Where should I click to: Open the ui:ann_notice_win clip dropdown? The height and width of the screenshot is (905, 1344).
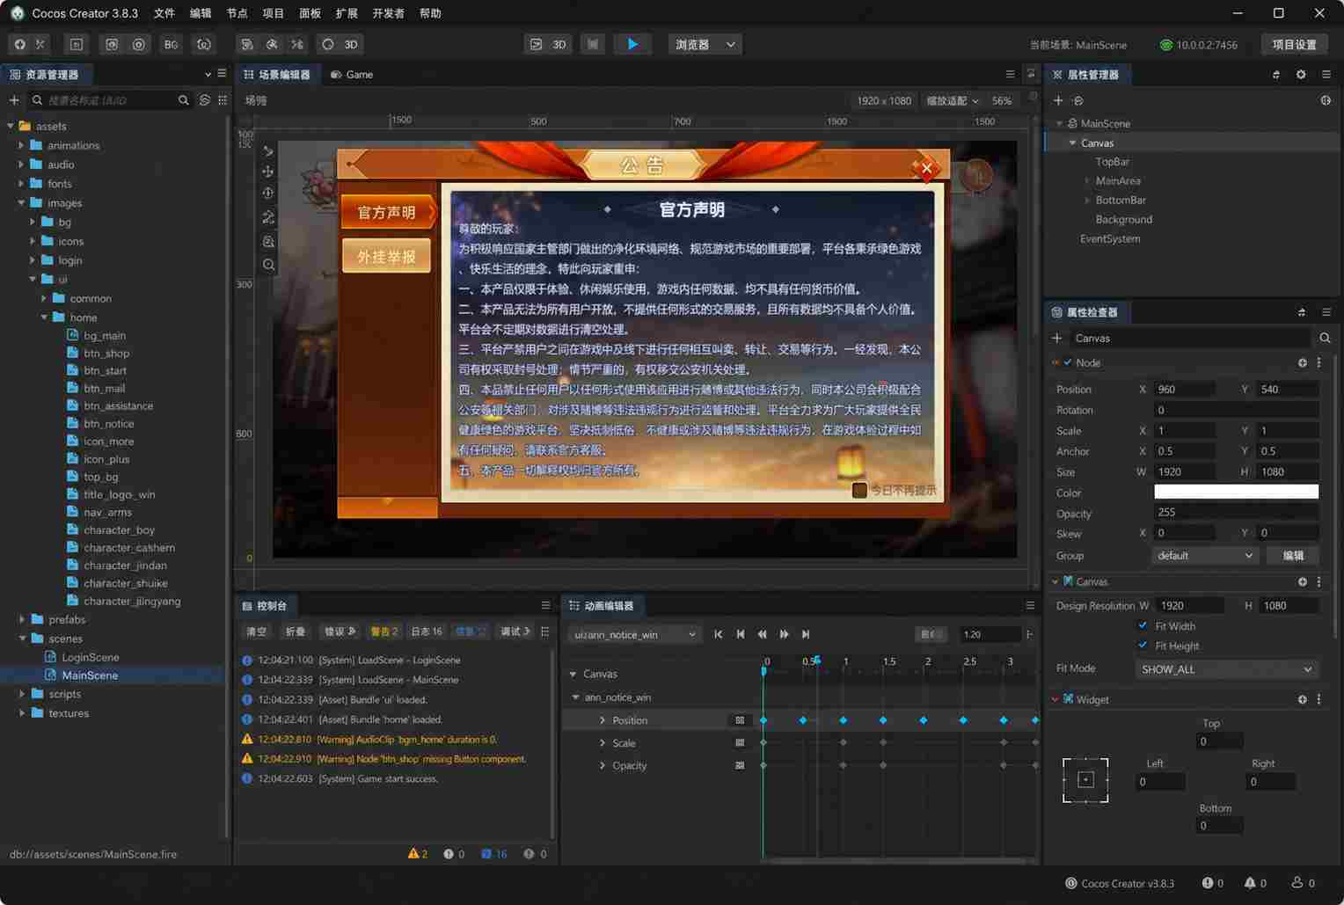[x=633, y=634]
